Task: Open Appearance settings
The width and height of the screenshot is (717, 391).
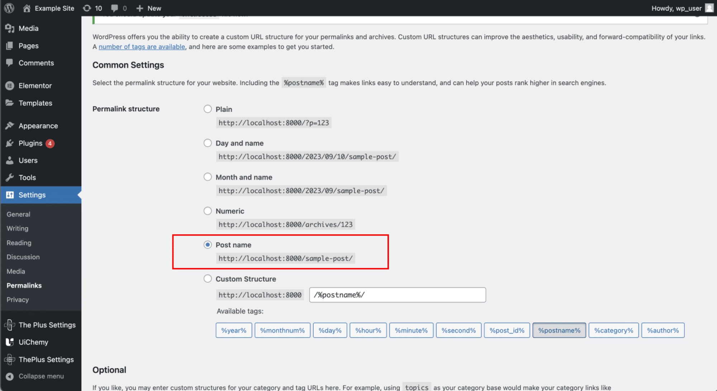Action: pos(38,126)
